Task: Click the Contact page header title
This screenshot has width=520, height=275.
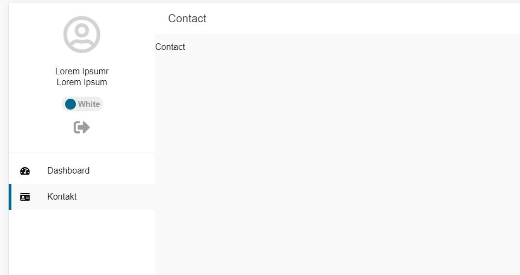Action: (x=187, y=18)
